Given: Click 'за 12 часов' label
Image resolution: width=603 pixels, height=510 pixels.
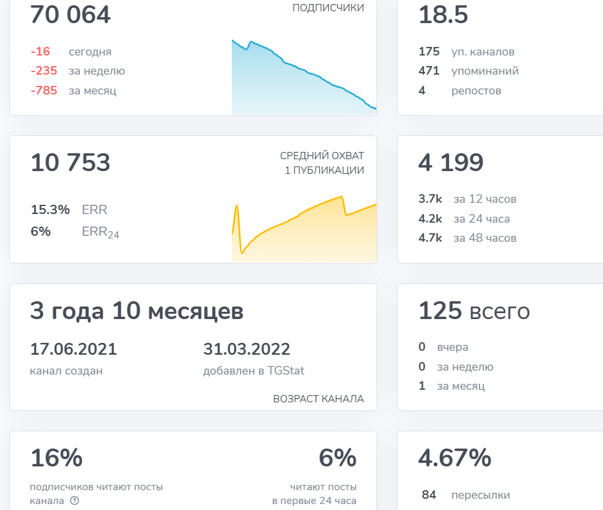Looking at the screenshot, I should click(x=485, y=200).
